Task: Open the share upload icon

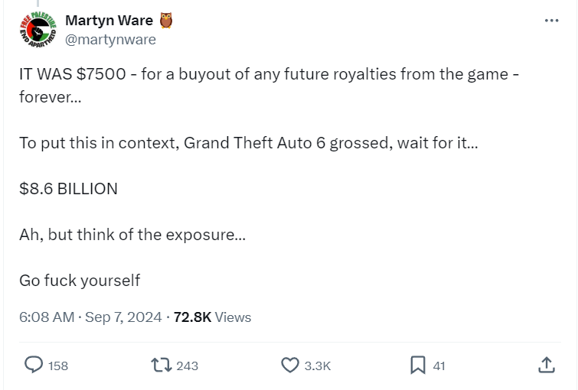Action: 546,366
